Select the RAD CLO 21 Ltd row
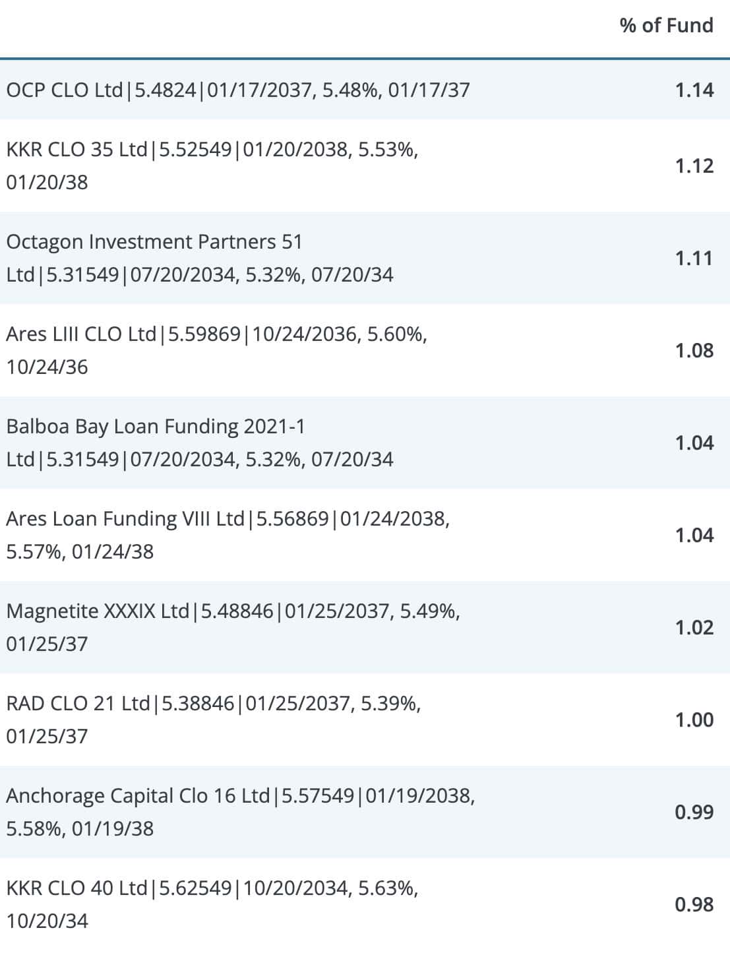 (x=365, y=720)
